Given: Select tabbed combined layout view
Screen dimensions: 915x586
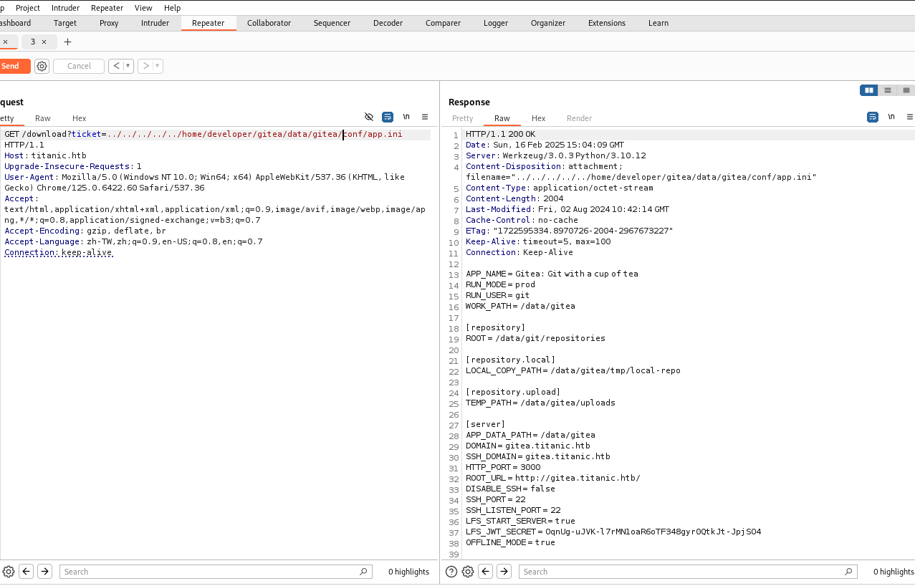Looking at the screenshot, I should [x=906, y=90].
